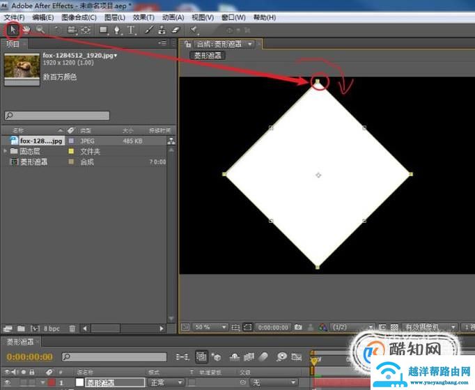
Task: Open the active camera dropdown
Action: [430, 327]
